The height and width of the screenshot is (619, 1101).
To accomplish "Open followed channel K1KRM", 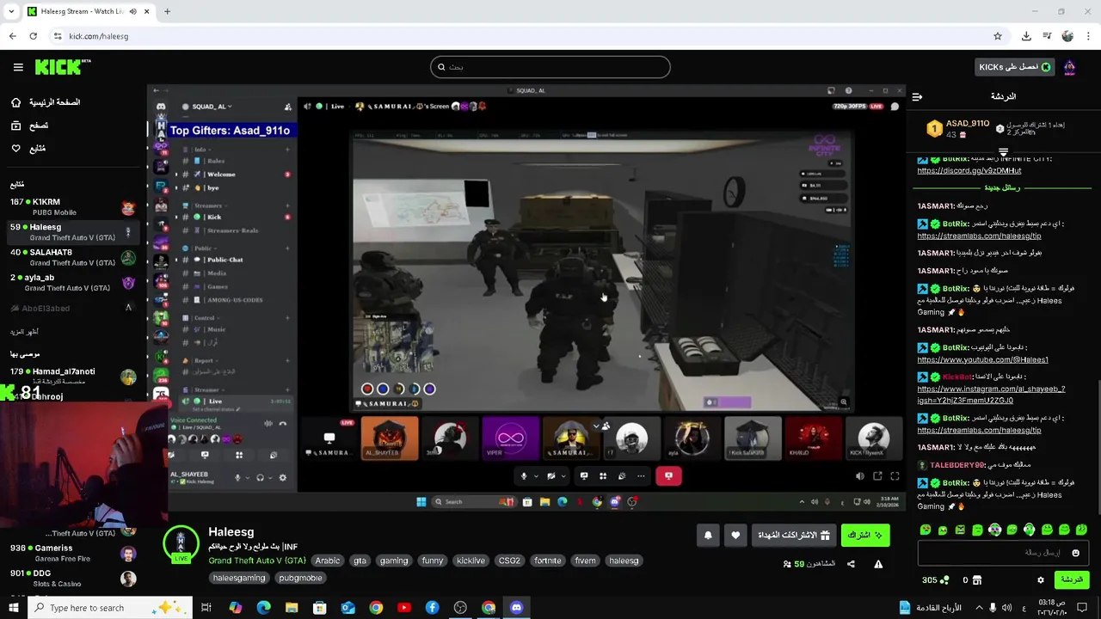I will tap(73, 207).
